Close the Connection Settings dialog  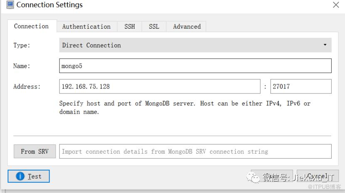click(x=336, y=5)
